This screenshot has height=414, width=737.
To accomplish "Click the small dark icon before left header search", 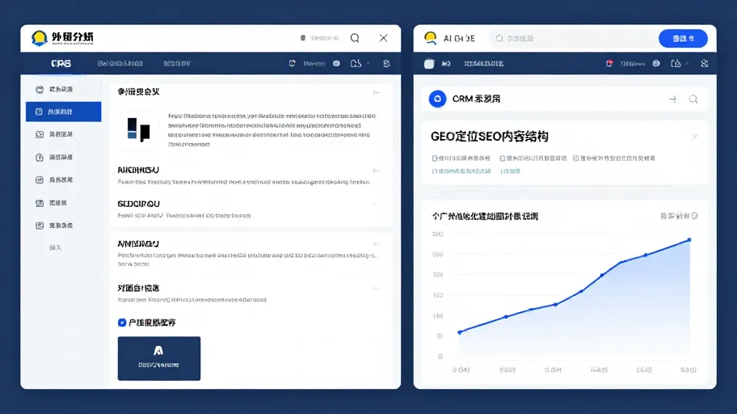I will coord(303,38).
